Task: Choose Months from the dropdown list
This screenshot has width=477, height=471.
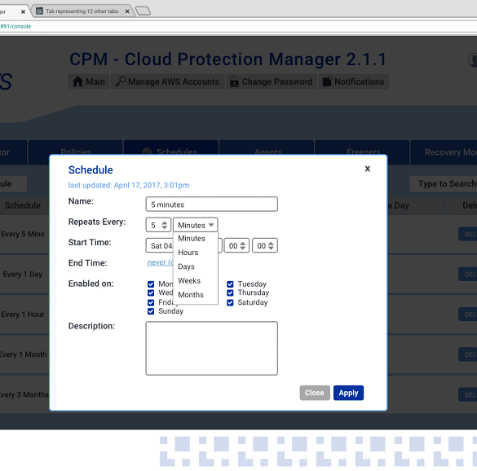Action: [191, 295]
